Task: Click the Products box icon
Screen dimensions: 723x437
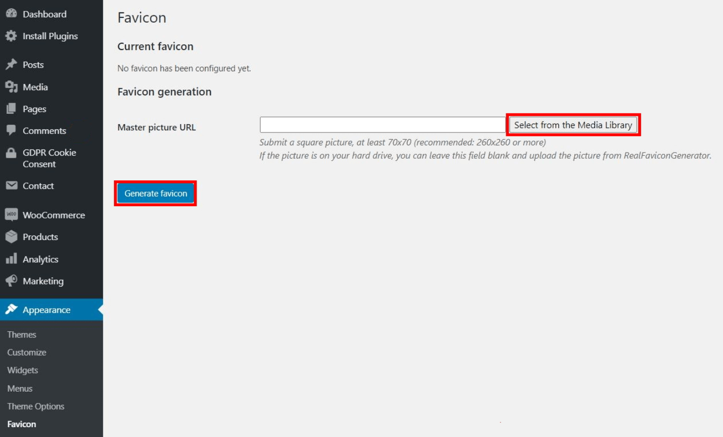Action: (x=11, y=237)
